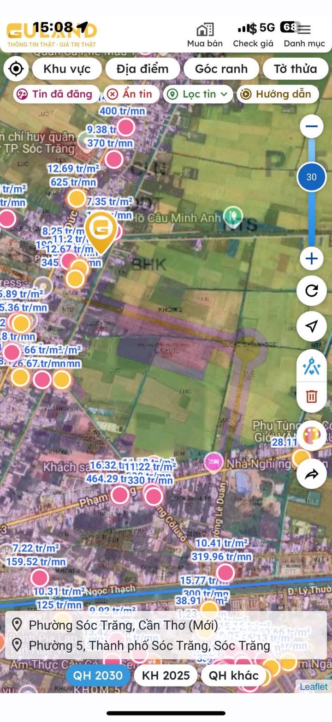This screenshot has height=722, width=332.
Task: Tap the 125 tr/mn price label
Action: coord(58,604)
